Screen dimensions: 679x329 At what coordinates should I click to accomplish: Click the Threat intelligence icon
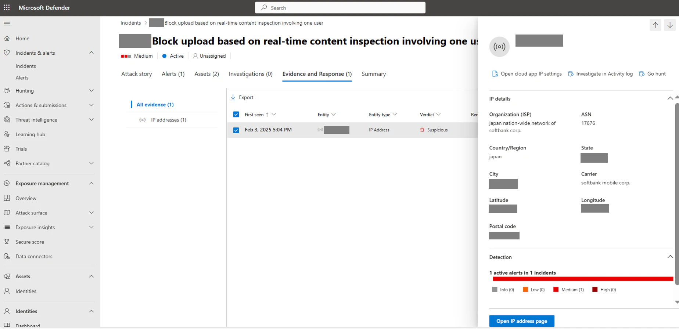point(7,120)
